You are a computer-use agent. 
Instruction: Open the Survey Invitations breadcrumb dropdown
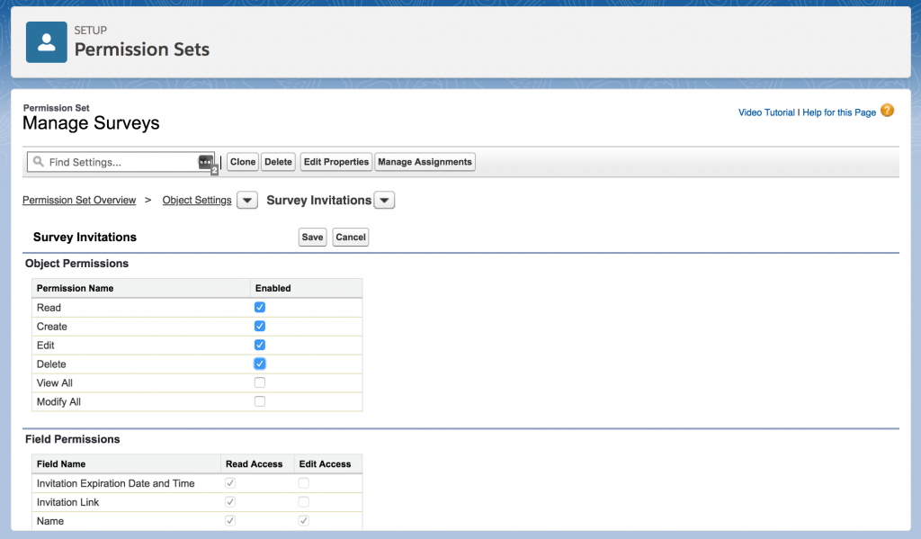pos(384,200)
